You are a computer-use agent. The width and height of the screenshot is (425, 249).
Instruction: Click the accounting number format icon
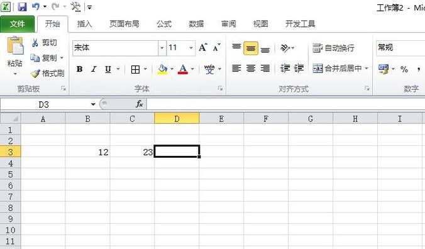point(384,69)
